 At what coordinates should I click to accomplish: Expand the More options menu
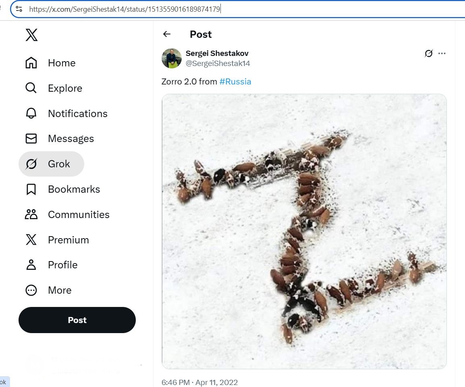pyautogui.click(x=48, y=290)
